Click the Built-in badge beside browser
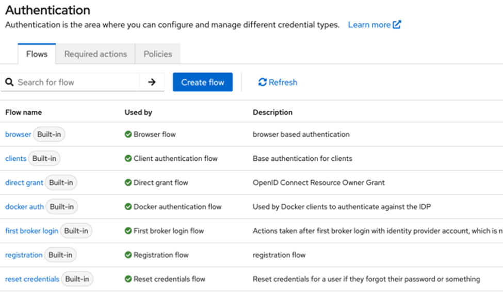Screen dimensions: 503x303 pyautogui.click(x=49, y=134)
